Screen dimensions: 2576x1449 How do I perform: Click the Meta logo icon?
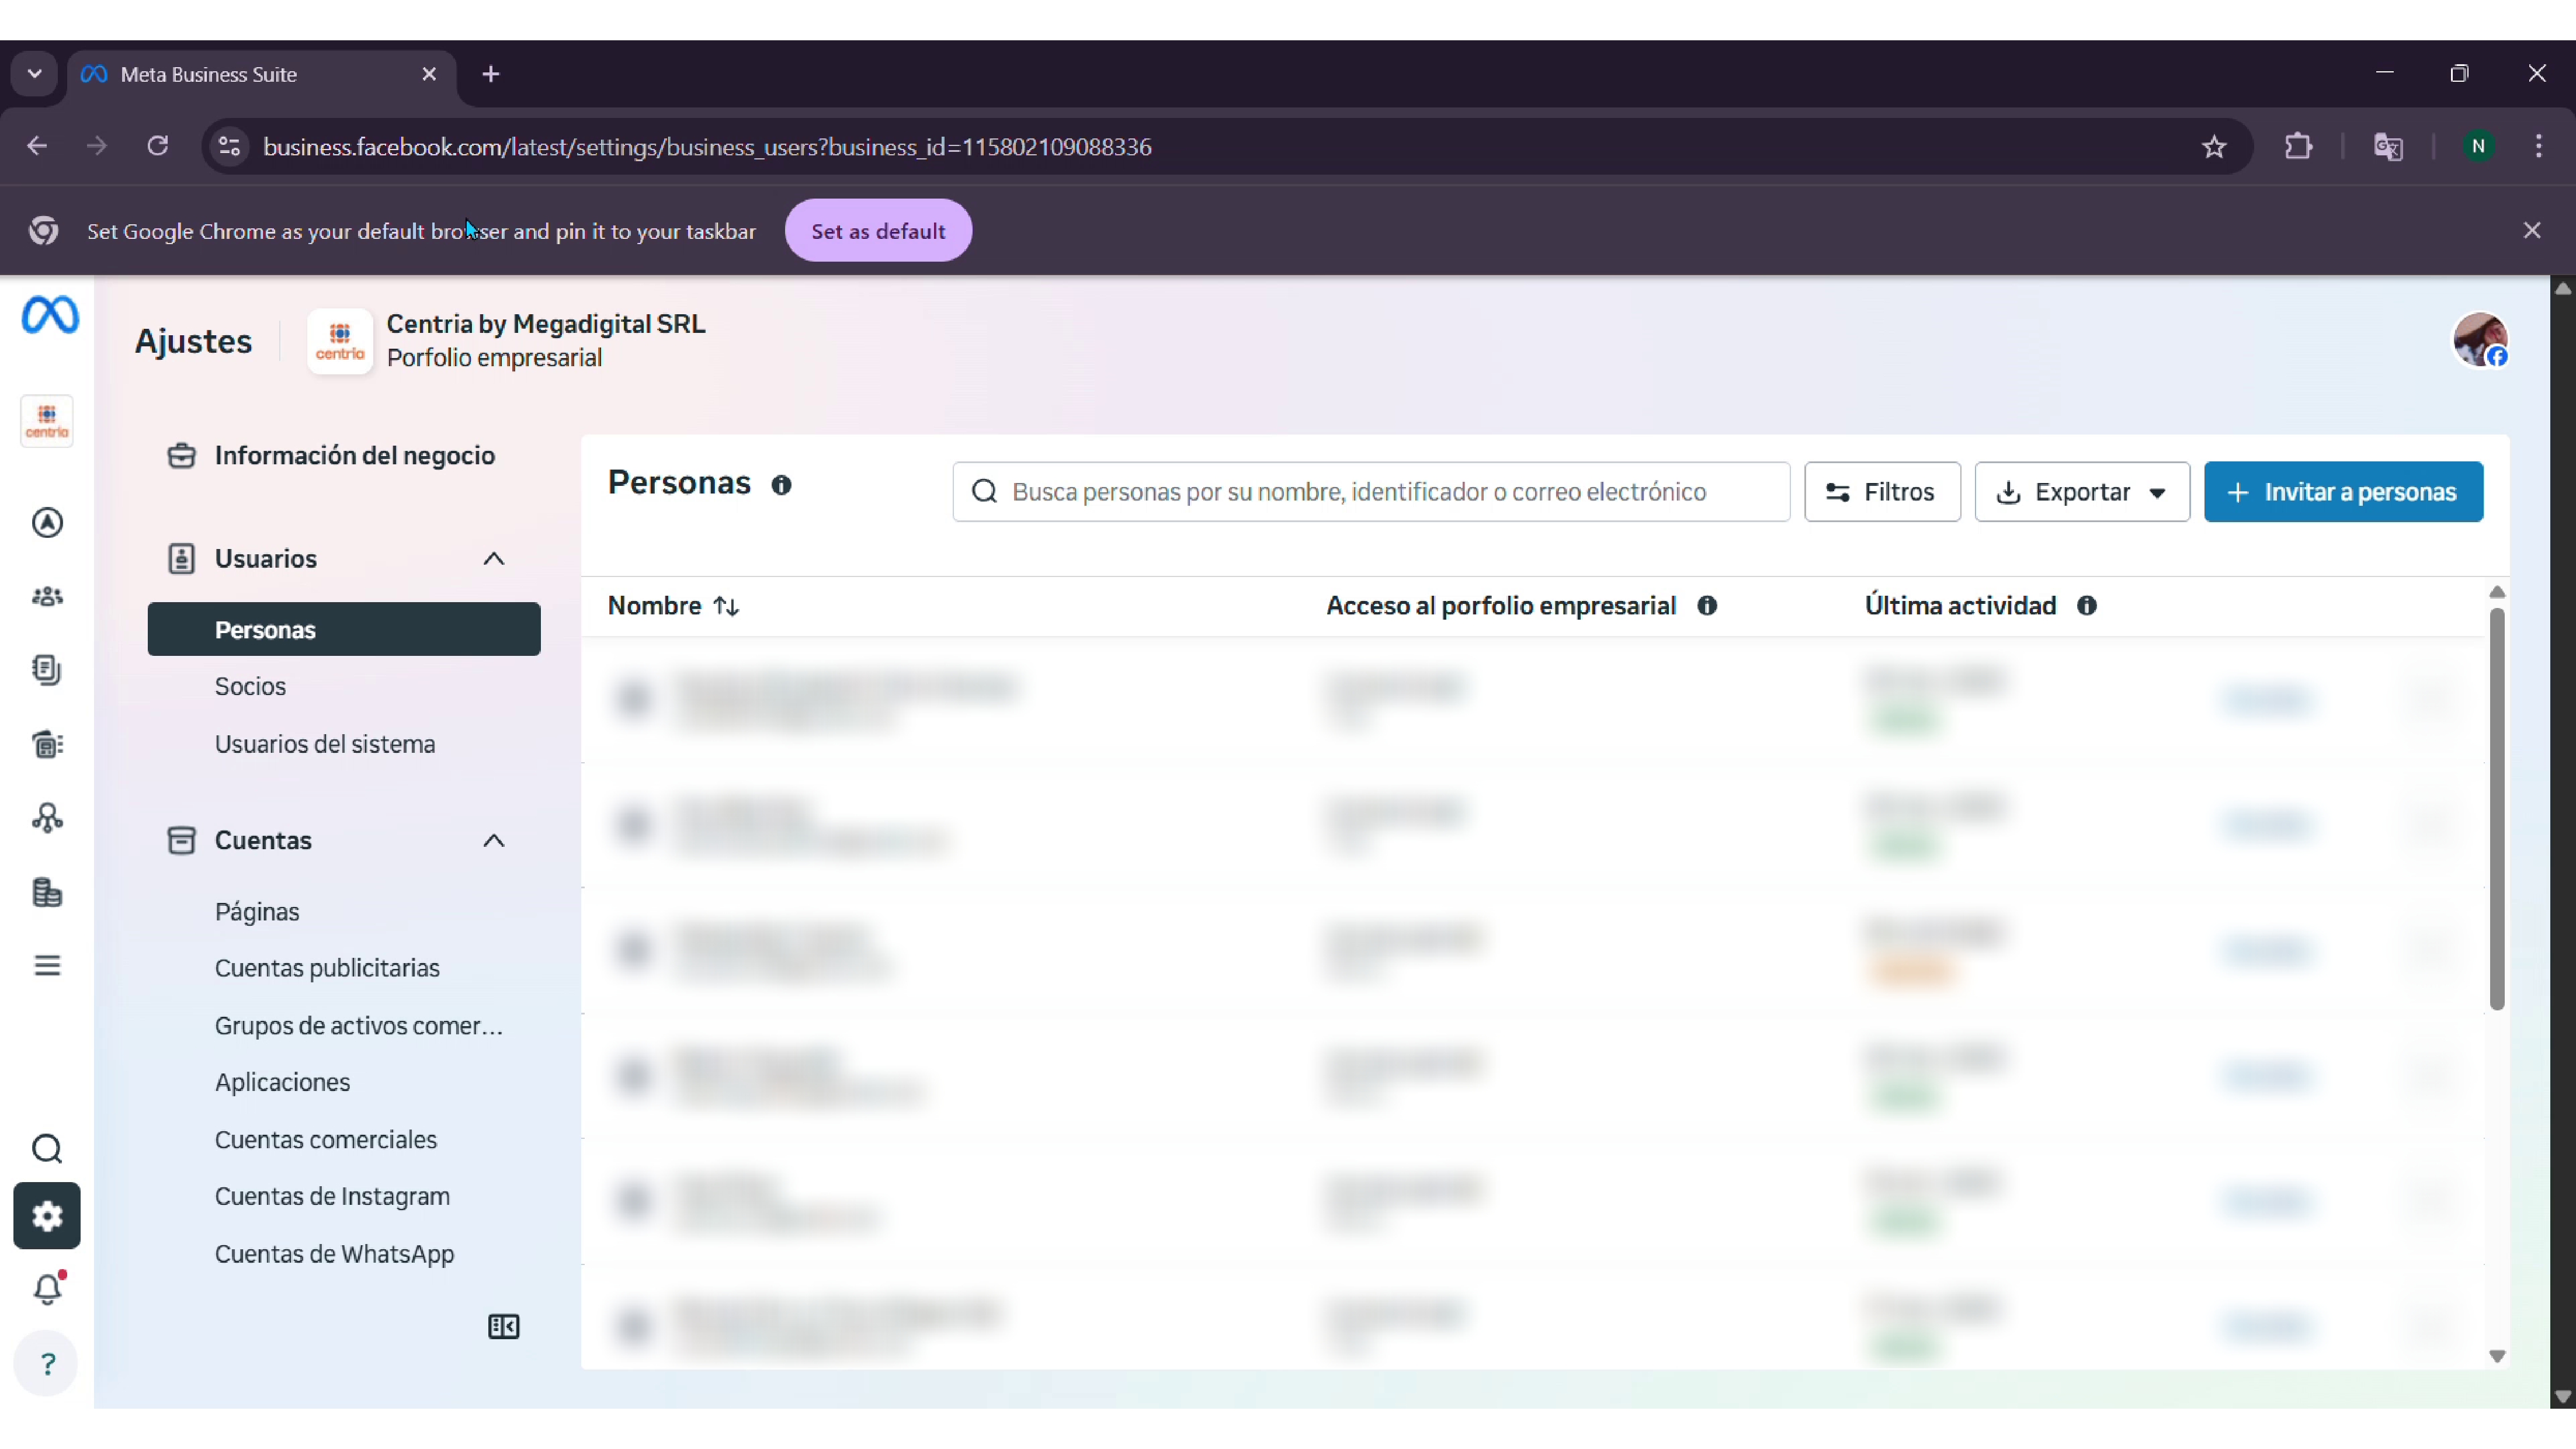[x=50, y=315]
